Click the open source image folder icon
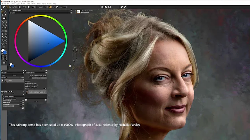This screenshot has width=250, height=140. click(26, 100)
